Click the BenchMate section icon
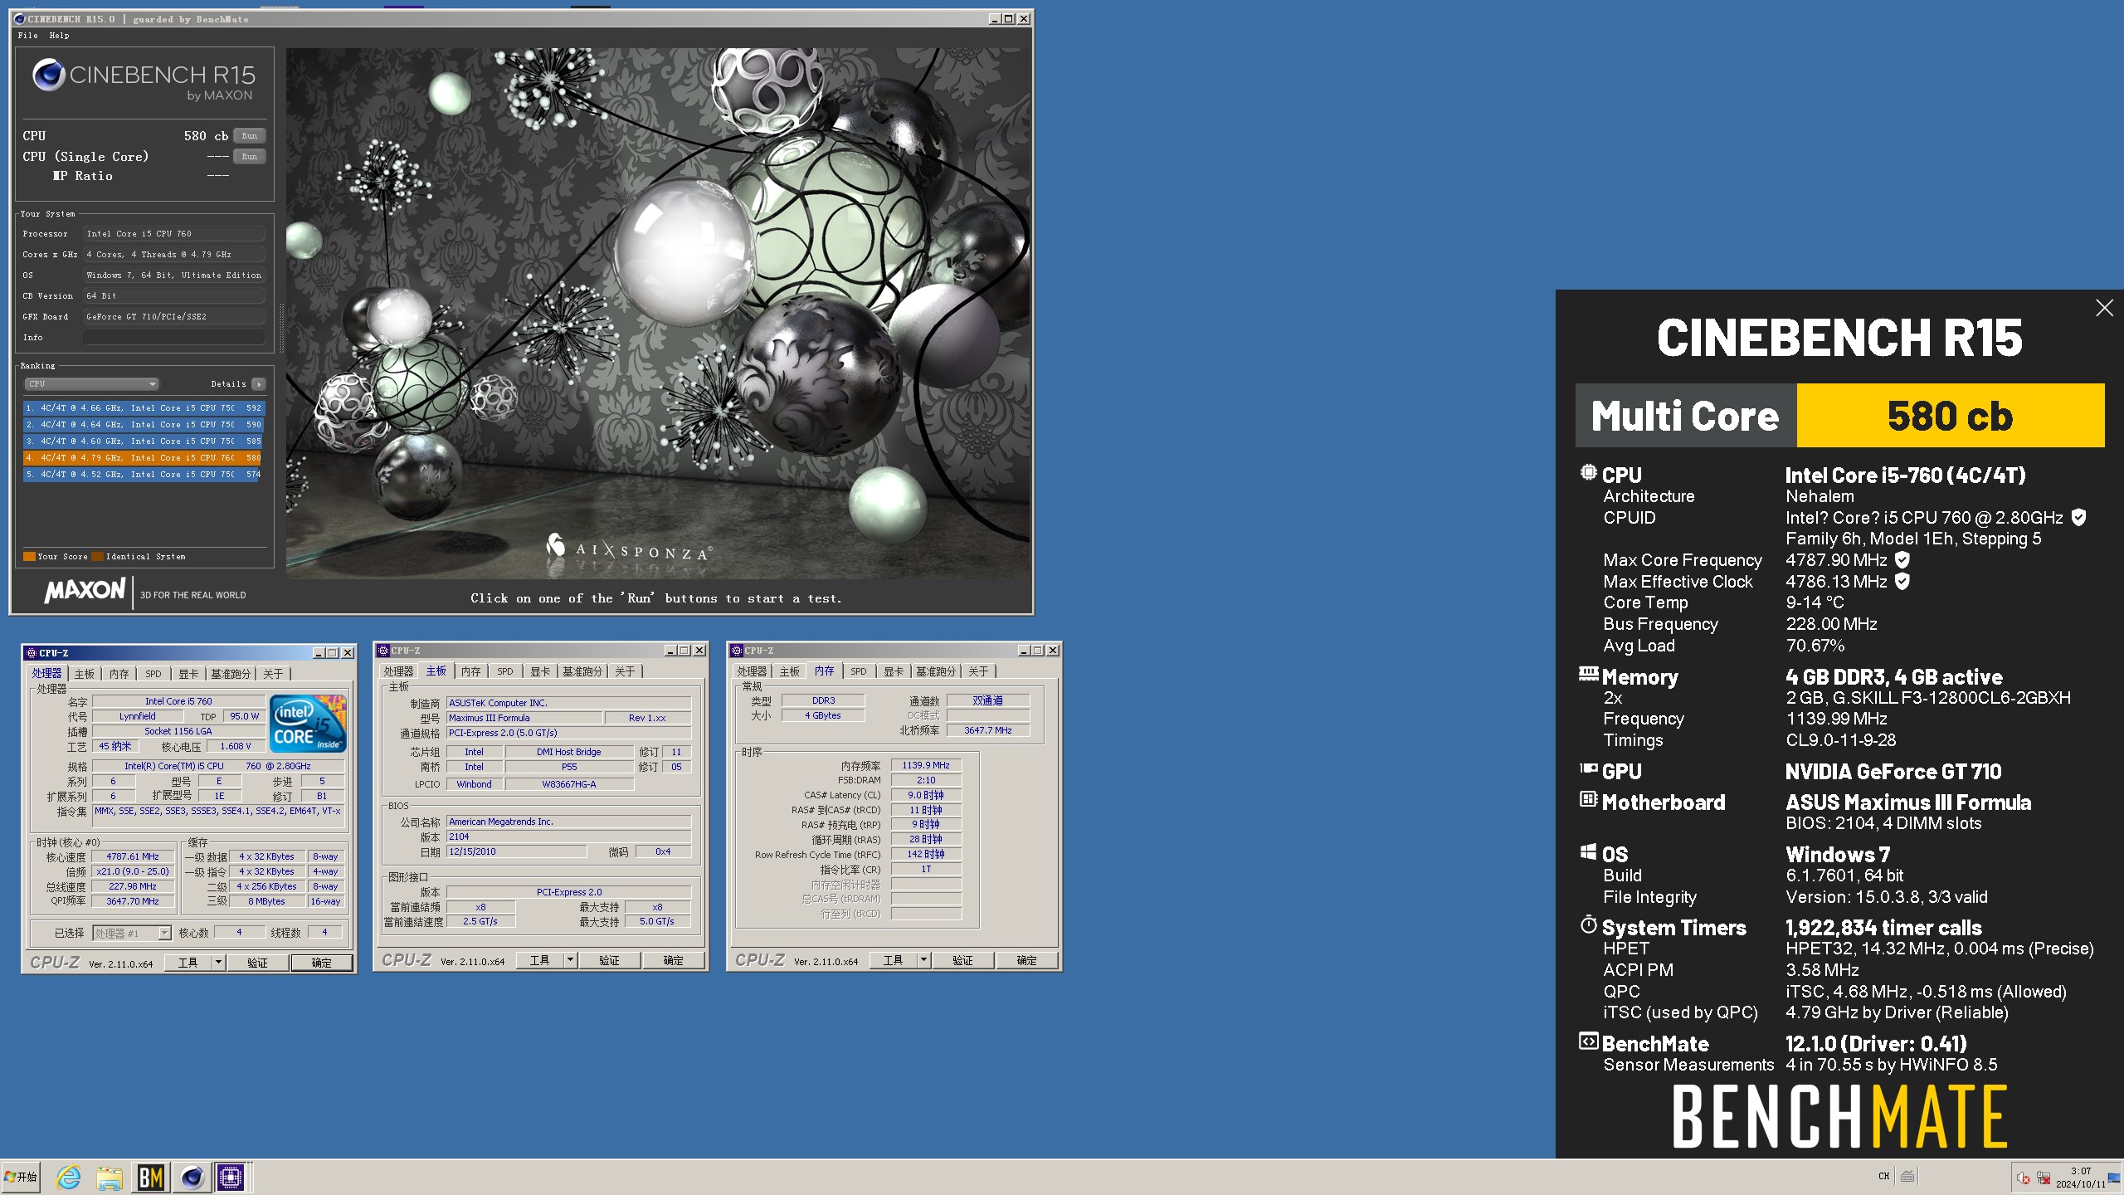The height and width of the screenshot is (1195, 2124). tap(1588, 1041)
